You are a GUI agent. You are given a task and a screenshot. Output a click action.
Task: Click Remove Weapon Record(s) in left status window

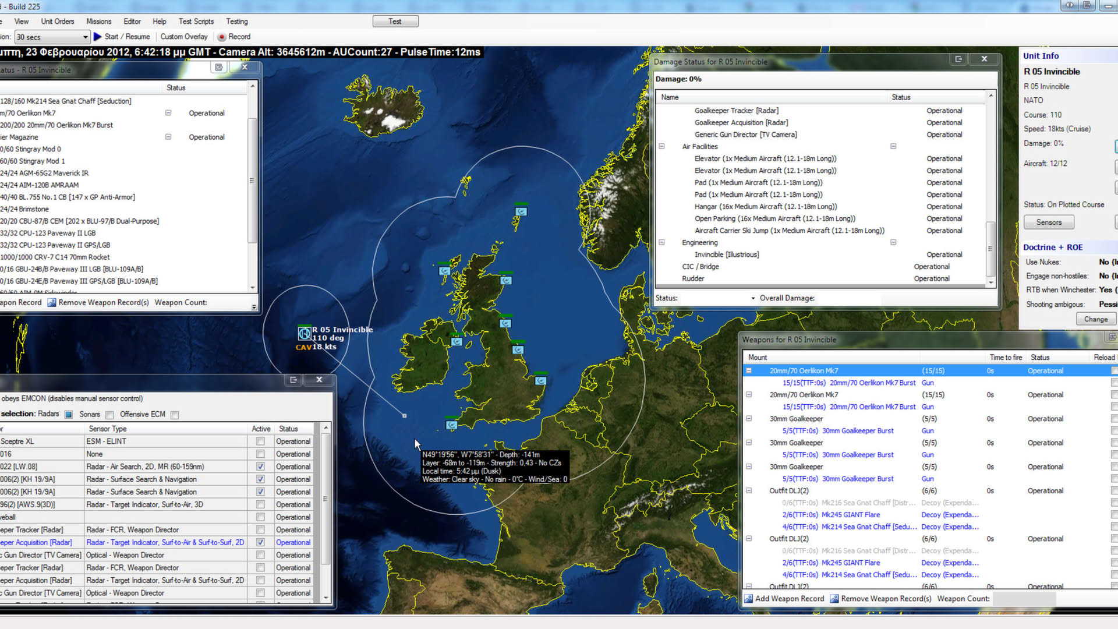tap(98, 302)
